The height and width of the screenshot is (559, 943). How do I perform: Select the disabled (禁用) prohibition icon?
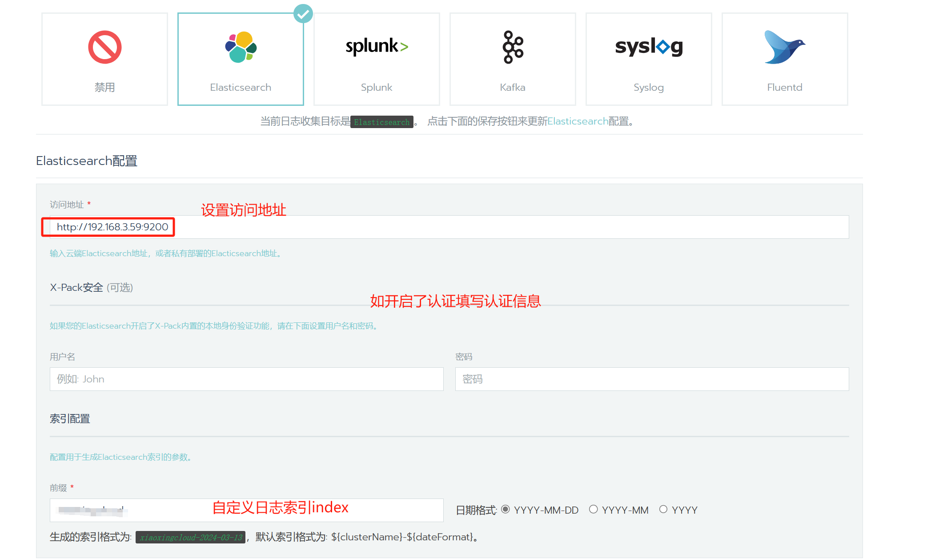(104, 47)
